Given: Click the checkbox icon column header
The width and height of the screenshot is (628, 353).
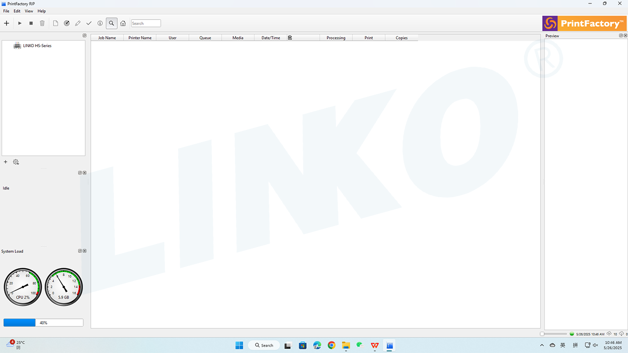Looking at the screenshot, I should tap(290, 38).
